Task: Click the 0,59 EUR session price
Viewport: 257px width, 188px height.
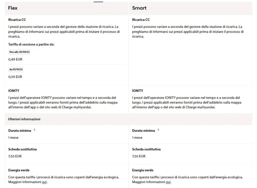Action: [x=15, y=77]
